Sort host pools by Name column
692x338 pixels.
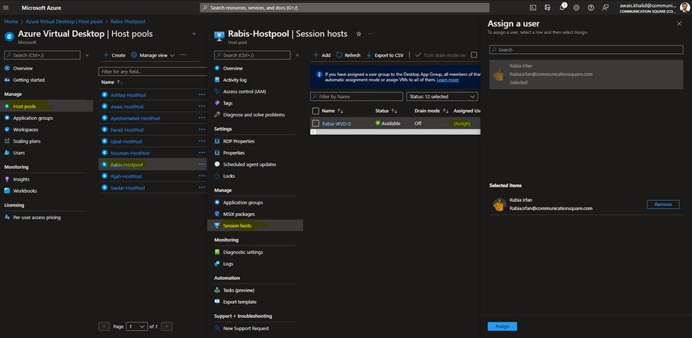click(111, 82)
